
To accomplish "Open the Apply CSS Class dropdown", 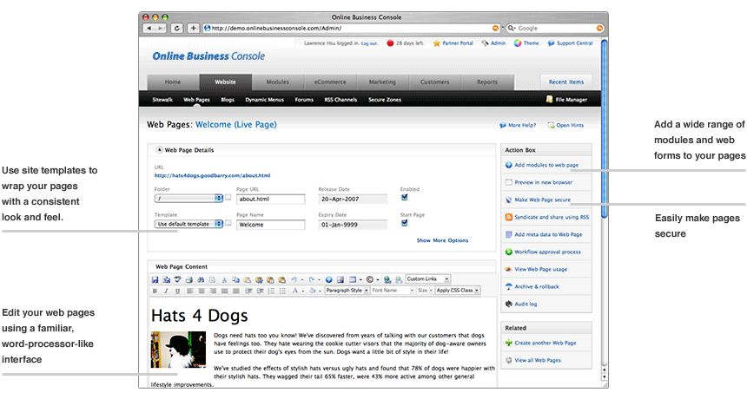I will pyautogui.click(x=457, y=291).
